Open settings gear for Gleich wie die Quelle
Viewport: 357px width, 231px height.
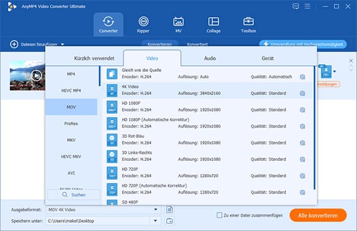pos(302,77)
